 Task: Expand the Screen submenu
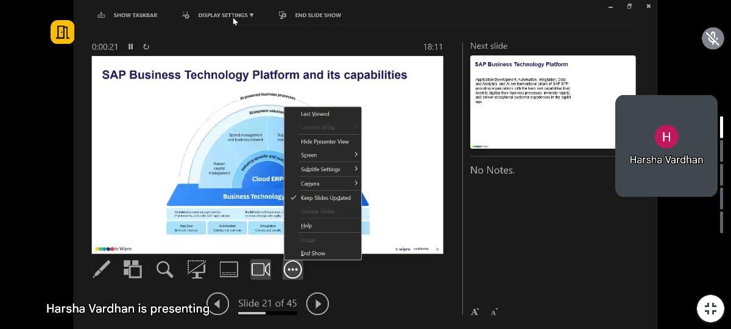click(323, 155)
